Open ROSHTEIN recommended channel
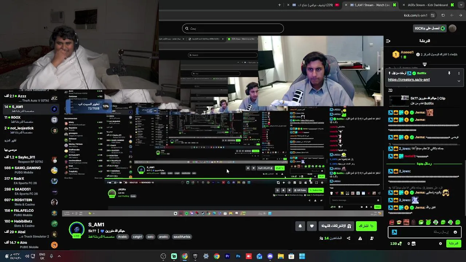Screen dimensions: 466x262 pyautogui.click(x=31, y=202)
